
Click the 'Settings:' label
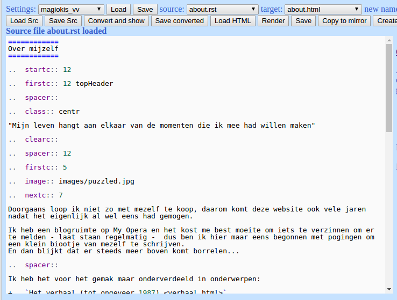click(x=21, y=9)
